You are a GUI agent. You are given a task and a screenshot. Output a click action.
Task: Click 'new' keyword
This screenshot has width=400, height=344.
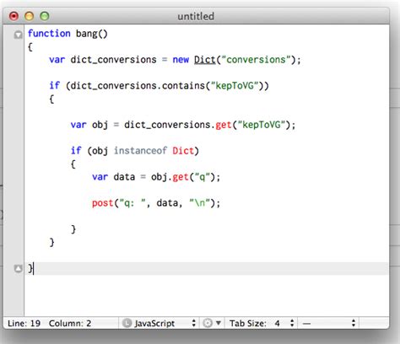tap(181, 60)
